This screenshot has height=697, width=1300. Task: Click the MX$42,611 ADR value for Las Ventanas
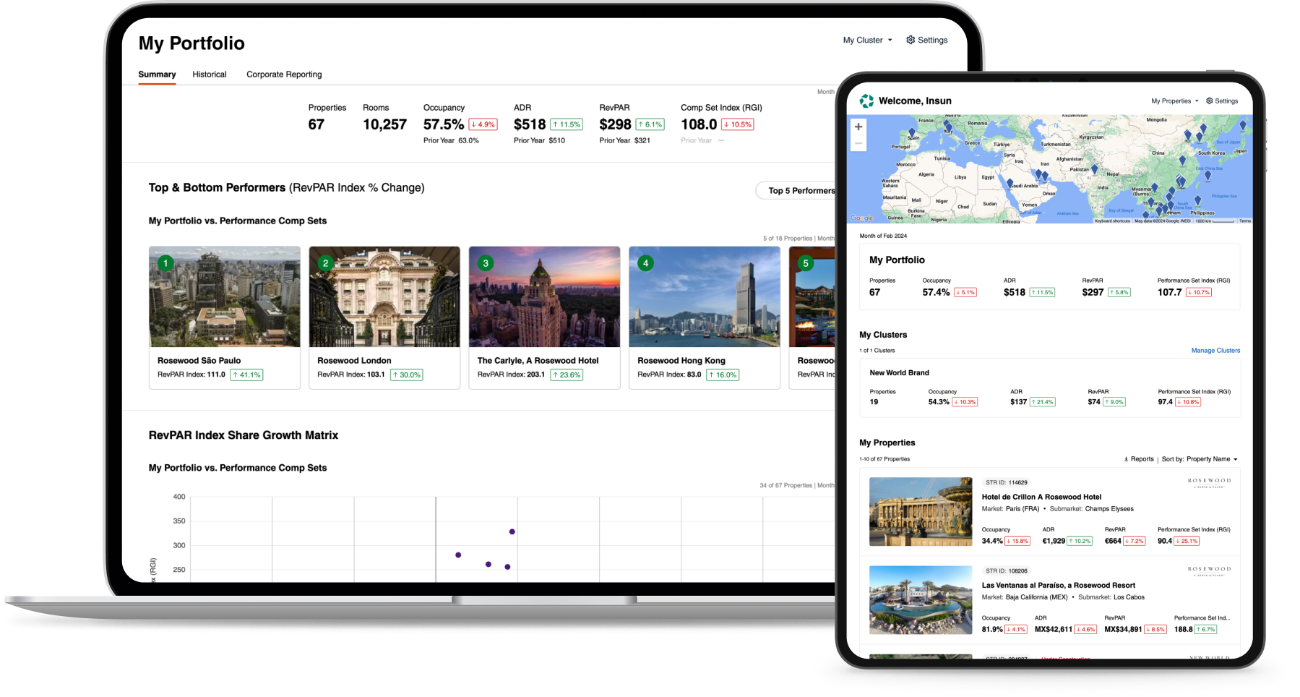tap(1054, 630)
